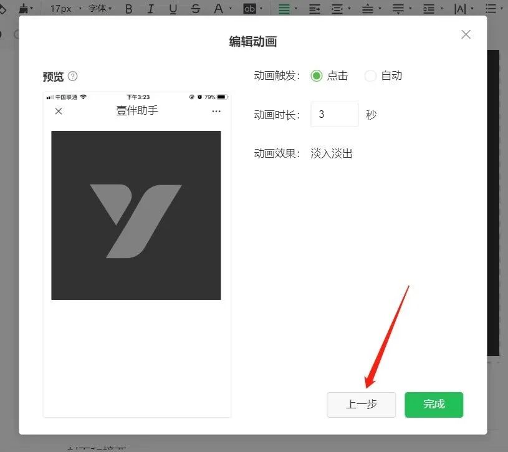
Task: Toggle italic I in the editor toolbar
Action: pos(151,9)
